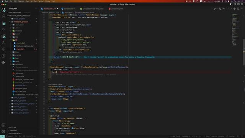Toggle Primary Side Bar layout icon
This screenshot has height=138, width=245.
pyautogui.click(x=231, y=4)
